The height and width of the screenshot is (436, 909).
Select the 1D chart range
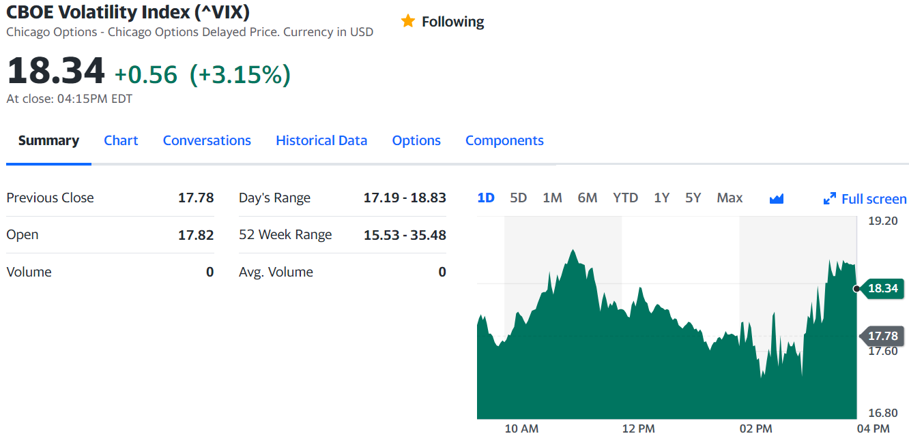pyautogui.click(x=486, y=198)
